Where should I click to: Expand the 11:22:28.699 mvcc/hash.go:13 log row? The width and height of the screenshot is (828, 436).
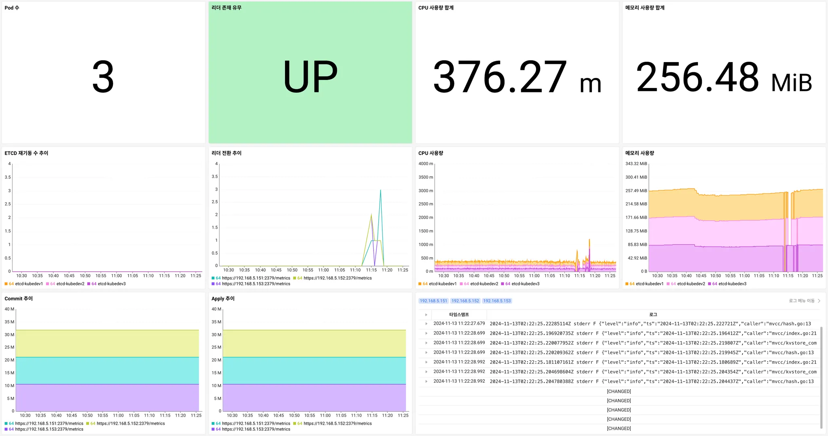426,352
